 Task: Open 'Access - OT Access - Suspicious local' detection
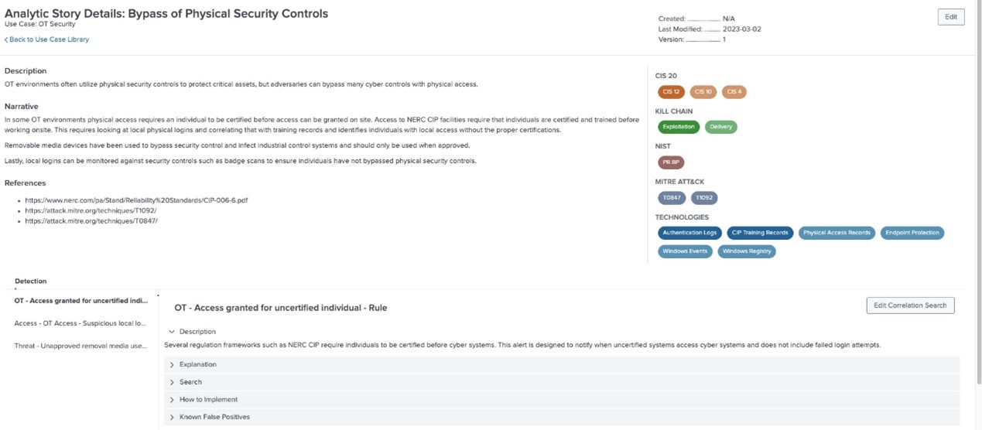(x=80, y=323)
